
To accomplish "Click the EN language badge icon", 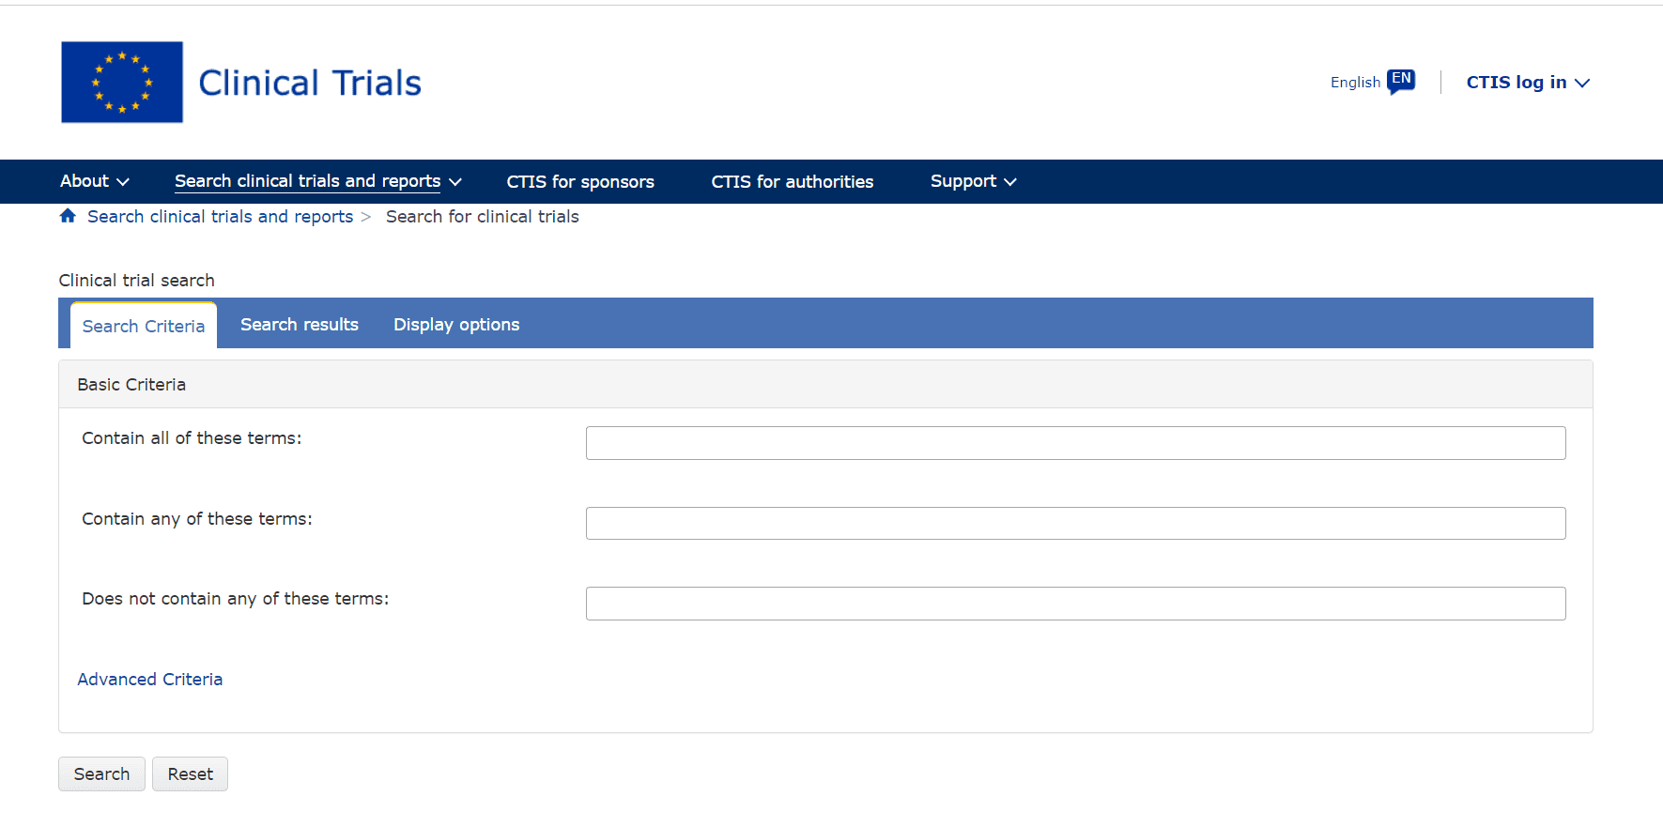I will click(x=1401, y=82).
